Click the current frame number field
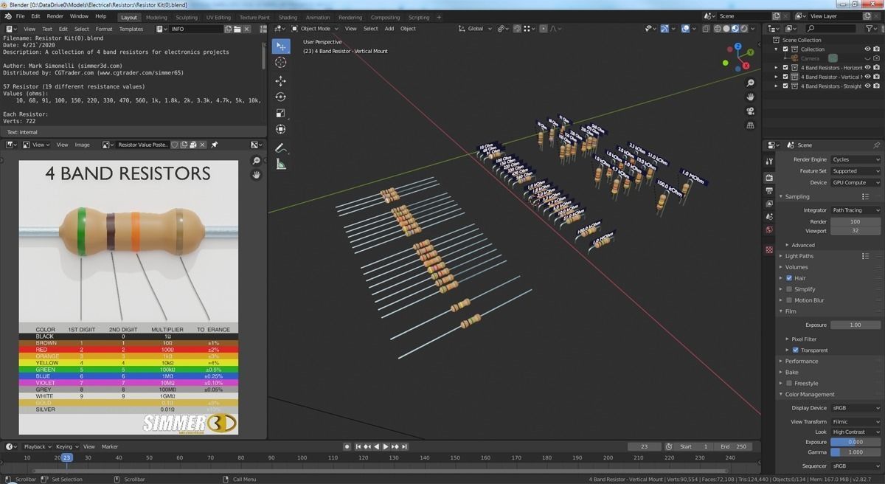The image size is (885, 484). pyautogui.click(x=645, y=446)
